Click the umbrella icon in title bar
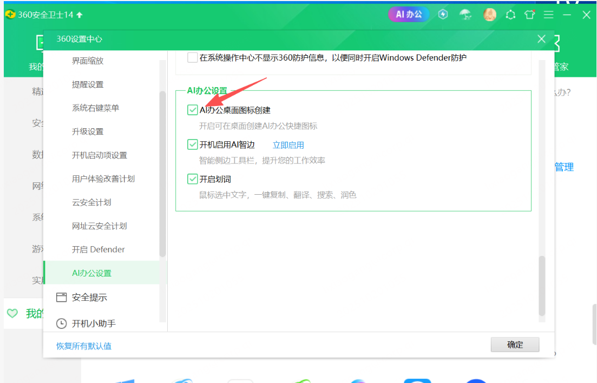 (x=465, y=15)
